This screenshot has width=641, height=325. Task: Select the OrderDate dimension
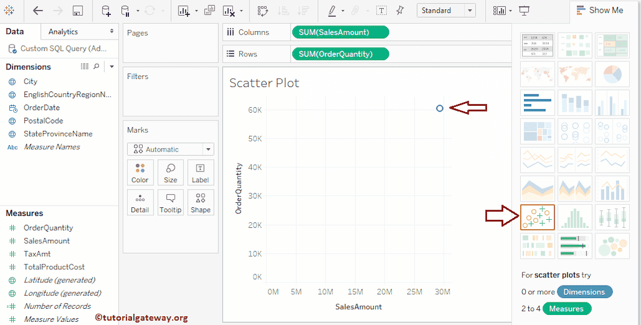(42, 108)
